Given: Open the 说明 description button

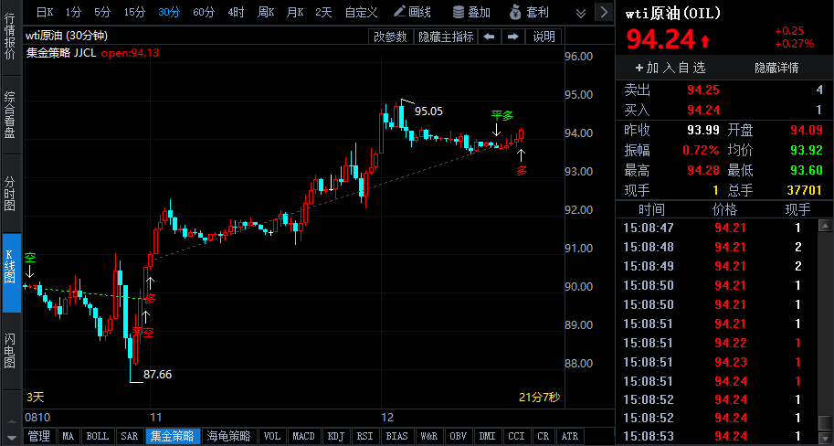Looking at the screenshot, I should (x=544, y=37).
